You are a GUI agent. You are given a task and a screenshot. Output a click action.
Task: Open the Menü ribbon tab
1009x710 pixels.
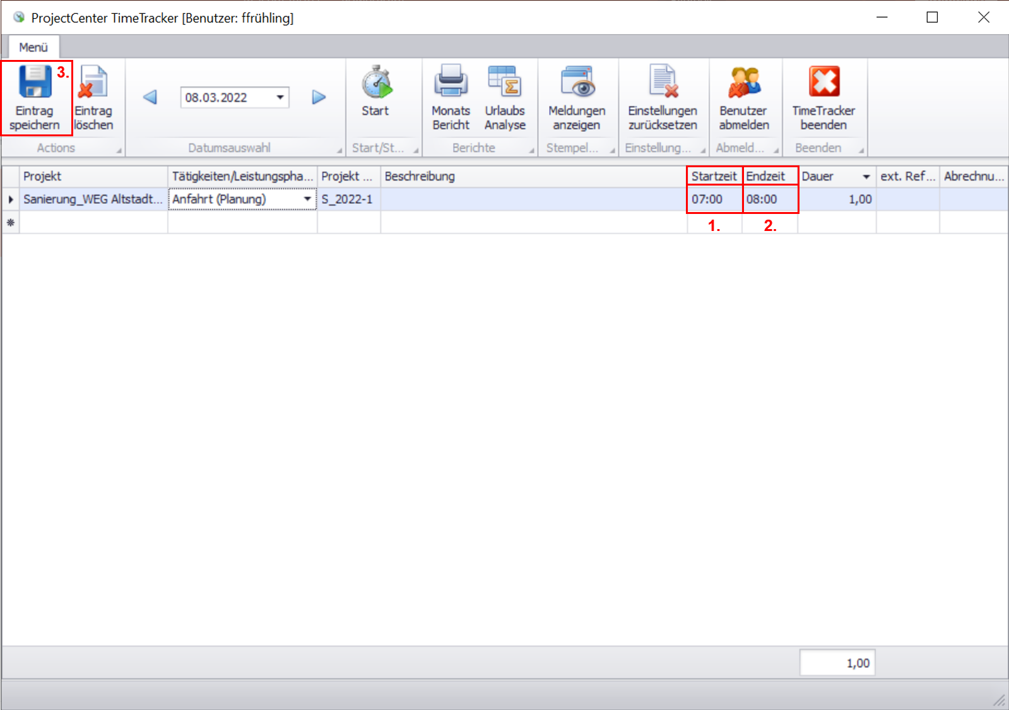pos(33,47)
